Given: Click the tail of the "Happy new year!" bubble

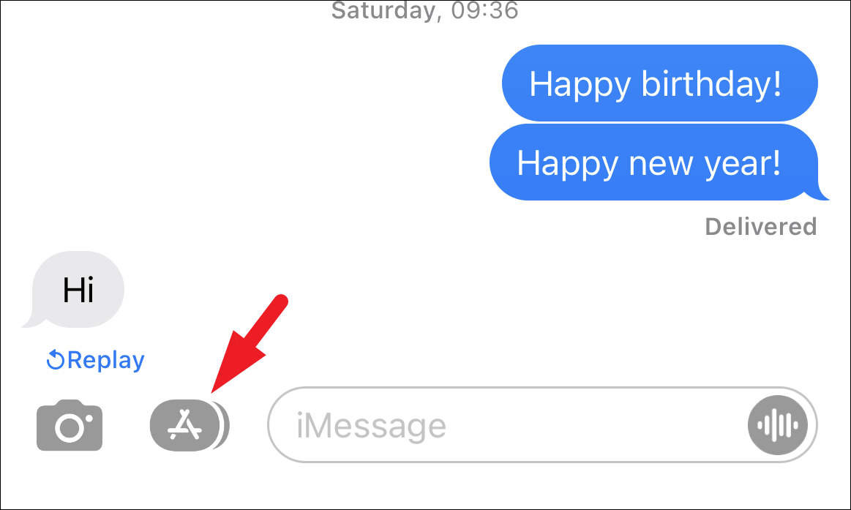Looking at the screenshot, I should point(820,190).
